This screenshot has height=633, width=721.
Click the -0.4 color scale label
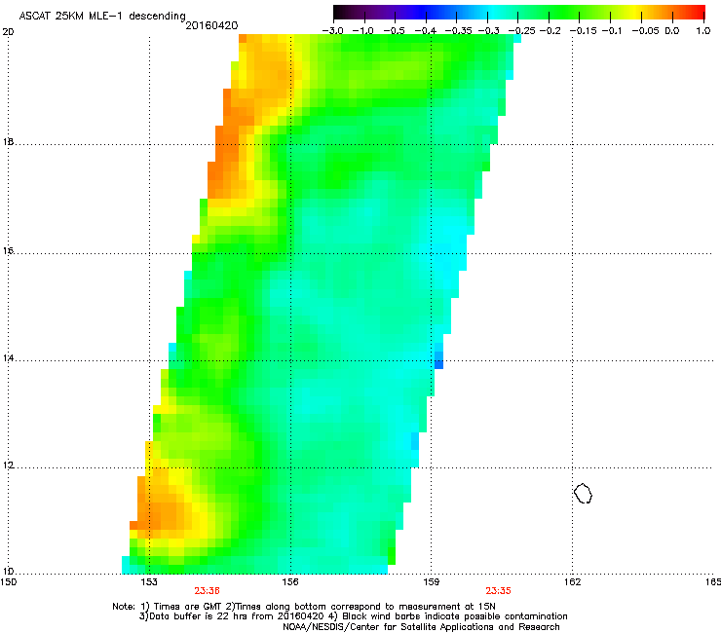tap(426, 31)
